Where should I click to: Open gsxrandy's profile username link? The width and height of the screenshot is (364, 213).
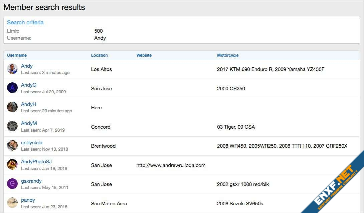coord(31,181)
